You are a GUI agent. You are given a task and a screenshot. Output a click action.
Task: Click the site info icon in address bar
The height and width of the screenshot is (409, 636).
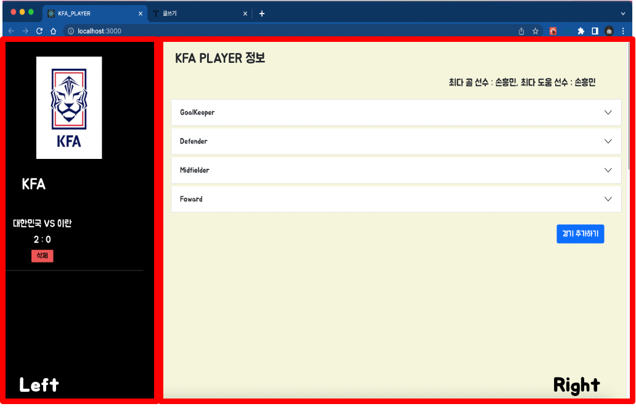(71, 31)
